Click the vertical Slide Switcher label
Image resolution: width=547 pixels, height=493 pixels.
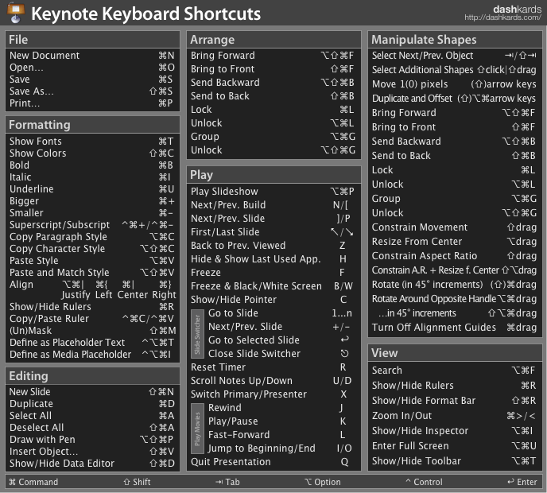(197, 334)
